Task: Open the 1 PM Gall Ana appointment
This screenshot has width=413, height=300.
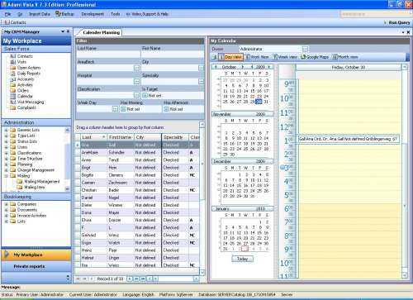Action: [x=348, y=139]
